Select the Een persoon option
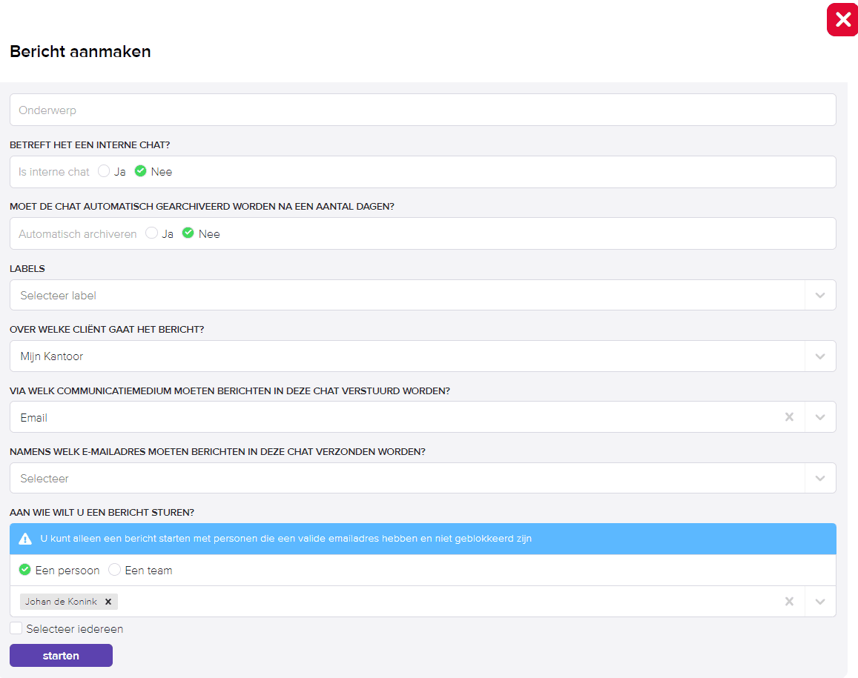Screen dimensions: 858x678 tap(24, 570)
